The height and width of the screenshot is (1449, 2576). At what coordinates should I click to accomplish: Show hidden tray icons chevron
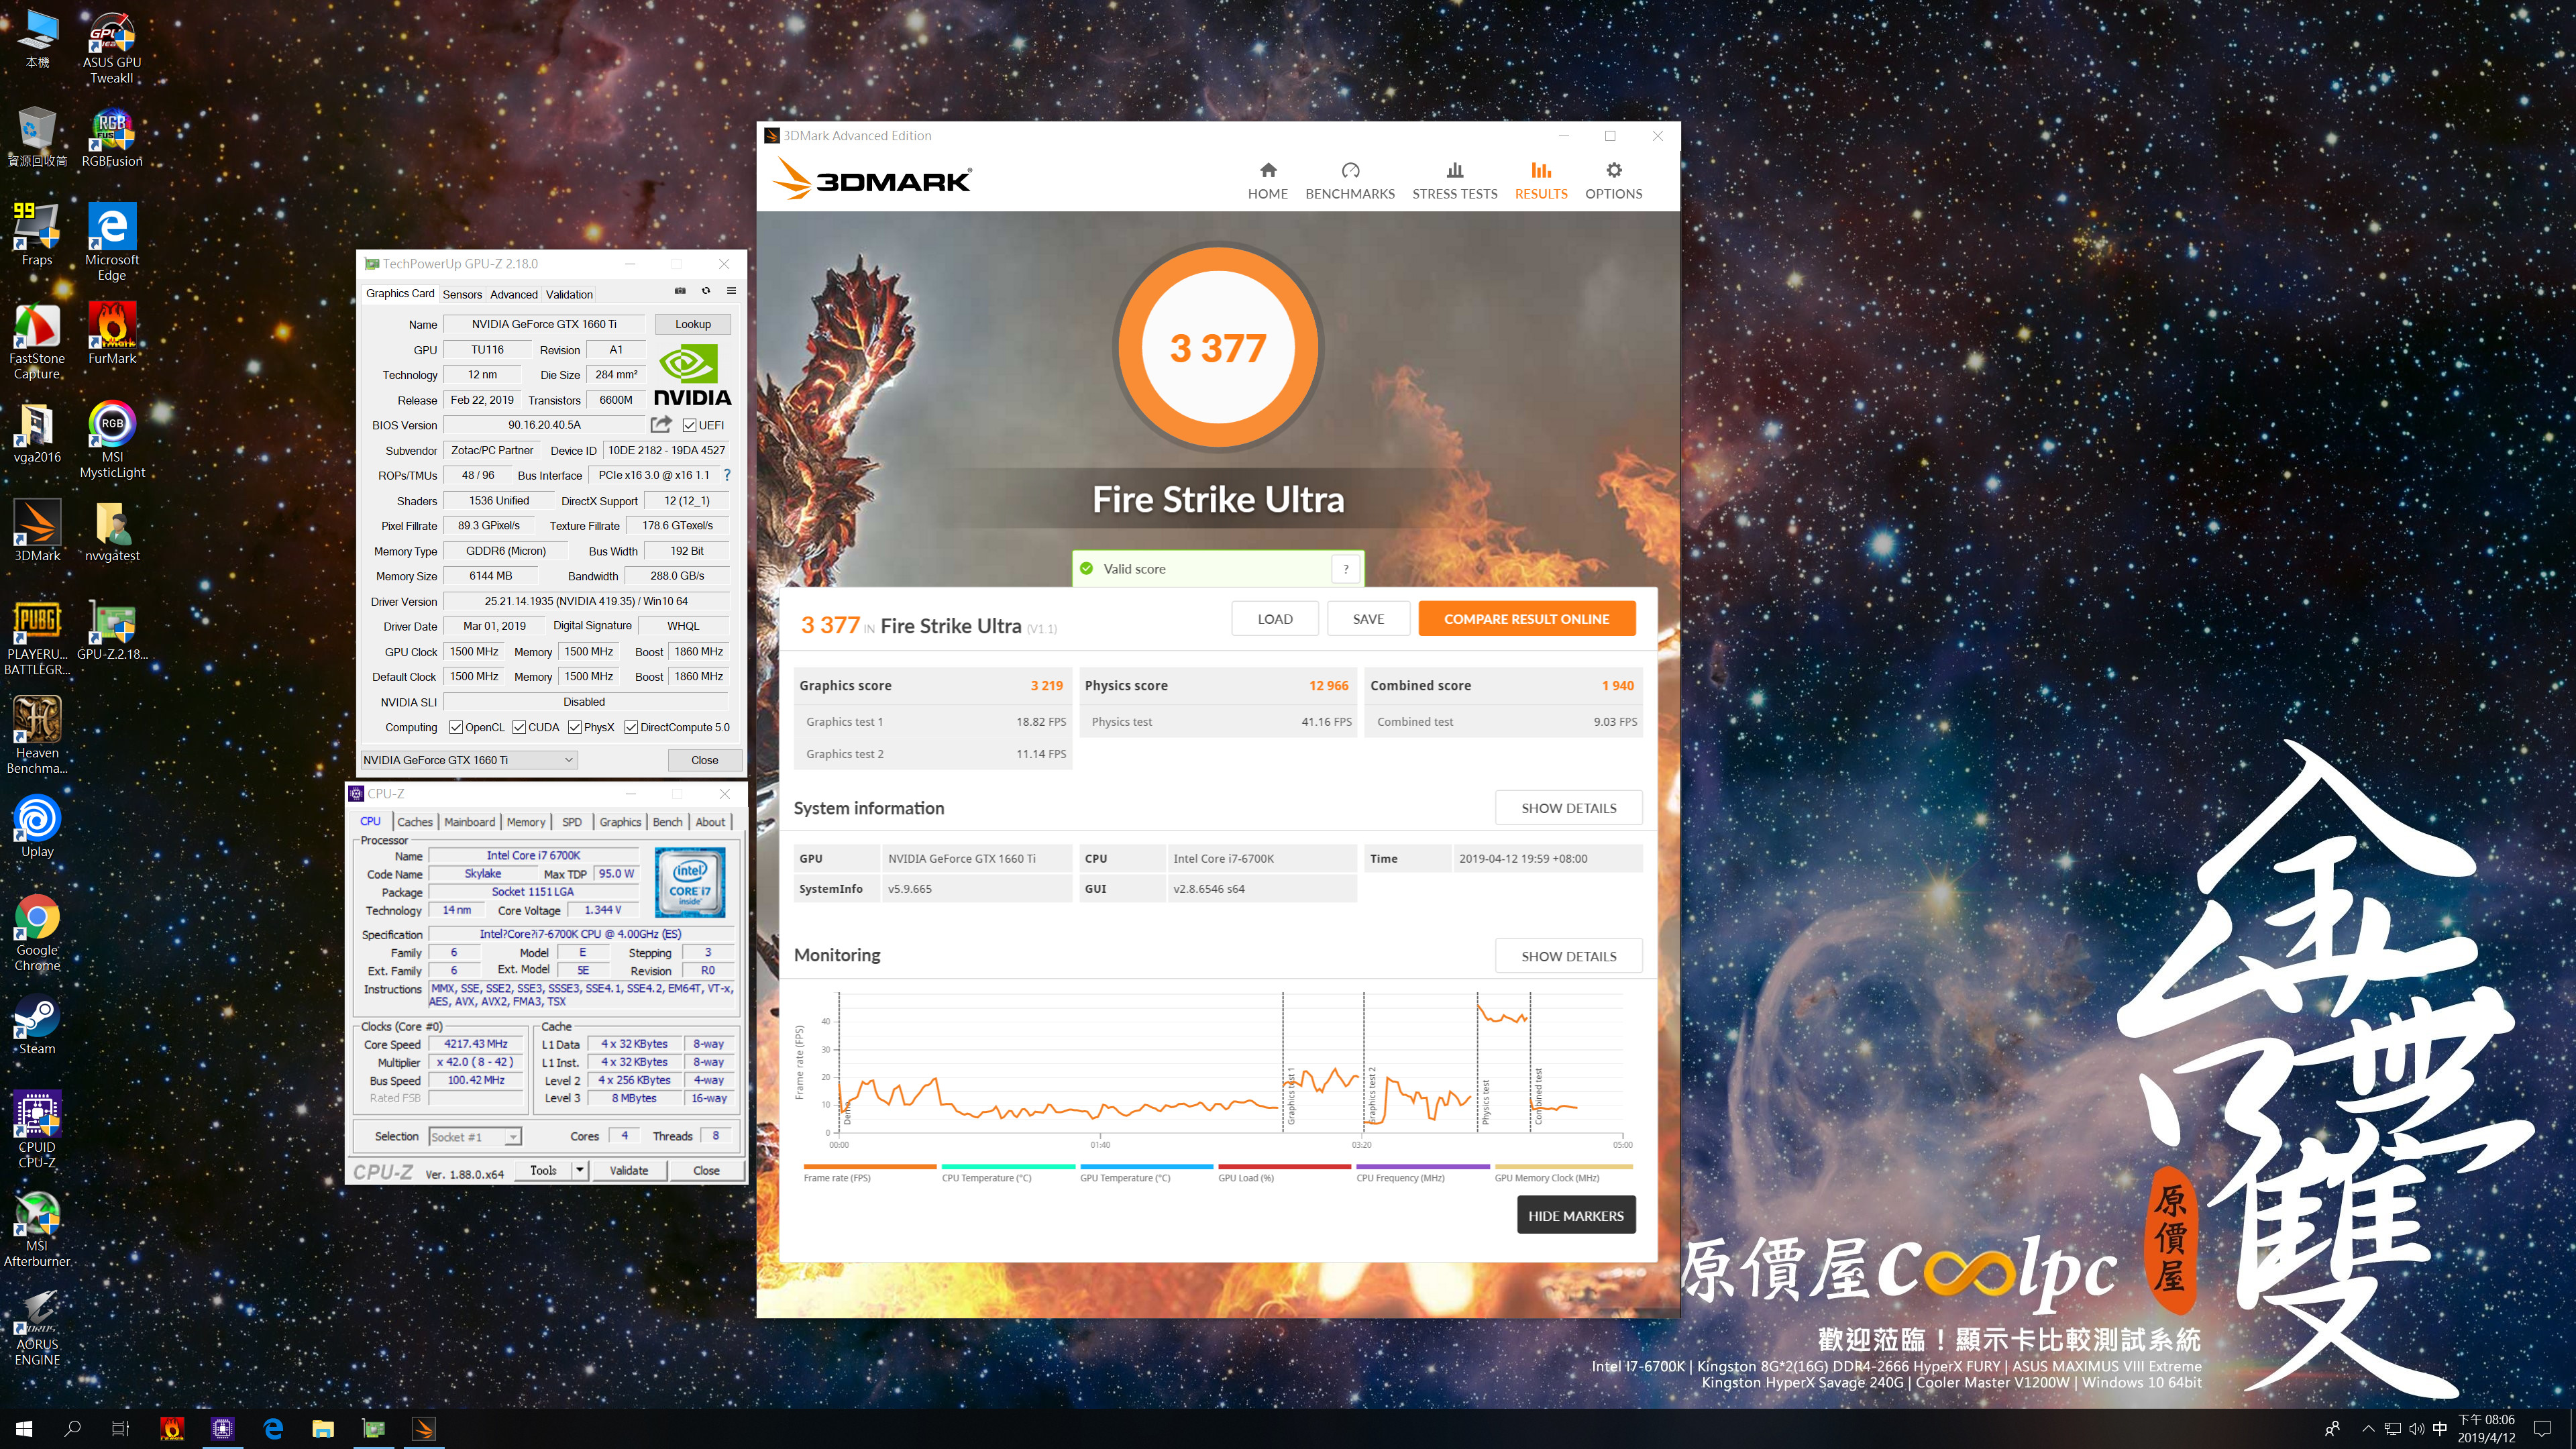tap(2367, 1428)
